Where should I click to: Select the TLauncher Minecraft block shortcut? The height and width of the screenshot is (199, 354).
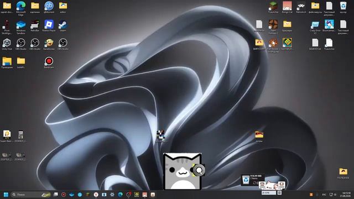273,7
